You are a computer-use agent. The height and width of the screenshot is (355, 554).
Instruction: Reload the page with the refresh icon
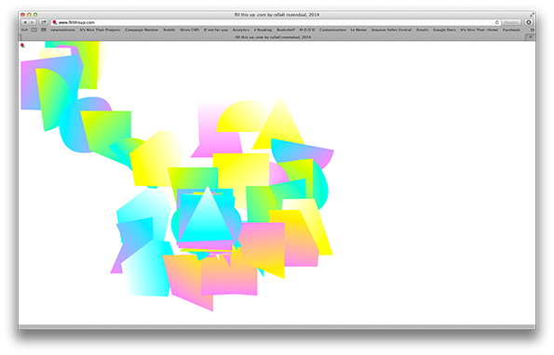click(x=497, y=22)
